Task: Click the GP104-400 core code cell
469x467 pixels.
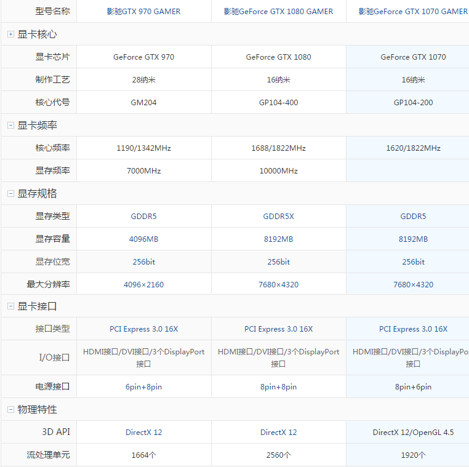Action: click(x=278, y=102)
